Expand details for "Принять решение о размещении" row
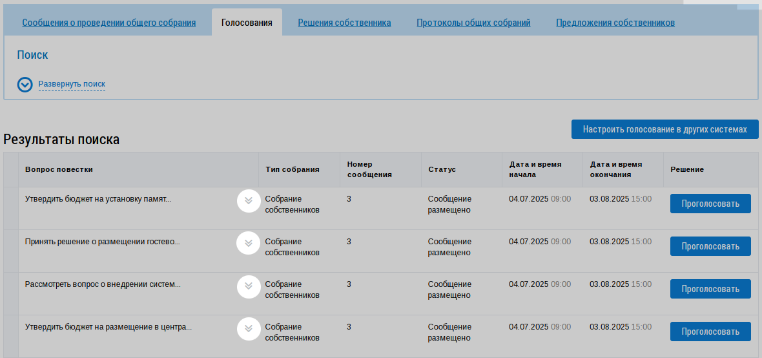This screenshot has height=358, width=762. (x=248, y=244)
